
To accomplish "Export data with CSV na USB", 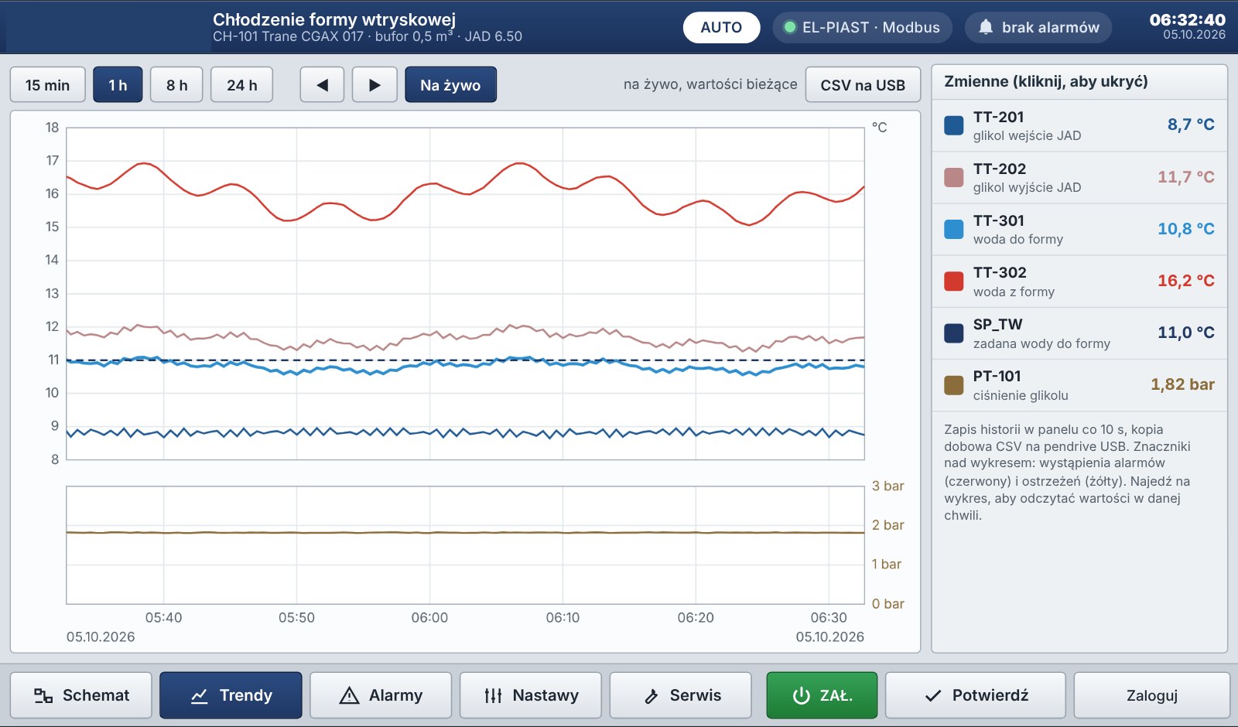I will (863, 85).
